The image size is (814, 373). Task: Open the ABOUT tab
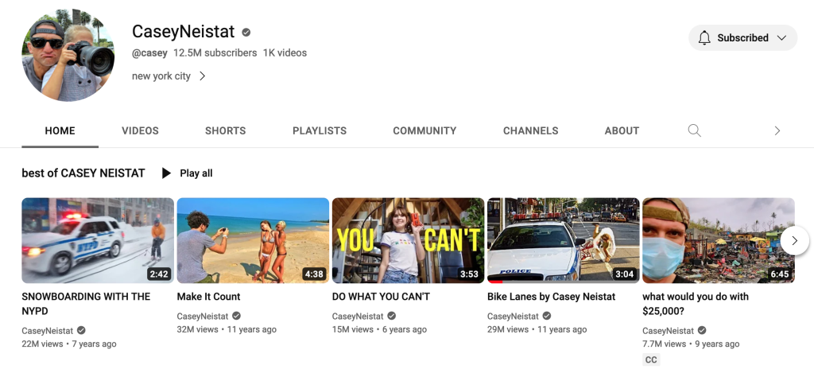pyautogui.click(x=622, y=131)
